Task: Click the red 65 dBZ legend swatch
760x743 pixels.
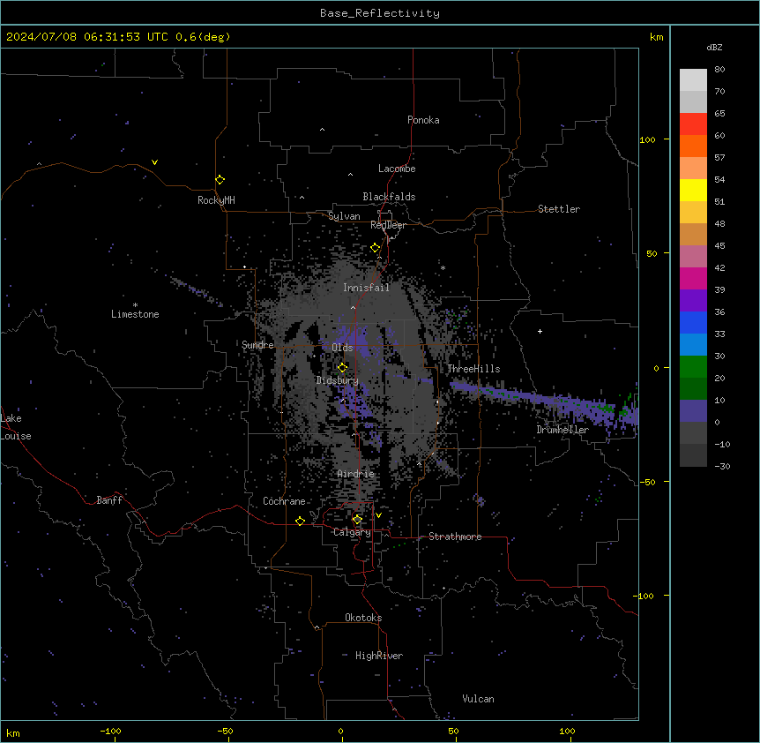Action: coord(693,124)
